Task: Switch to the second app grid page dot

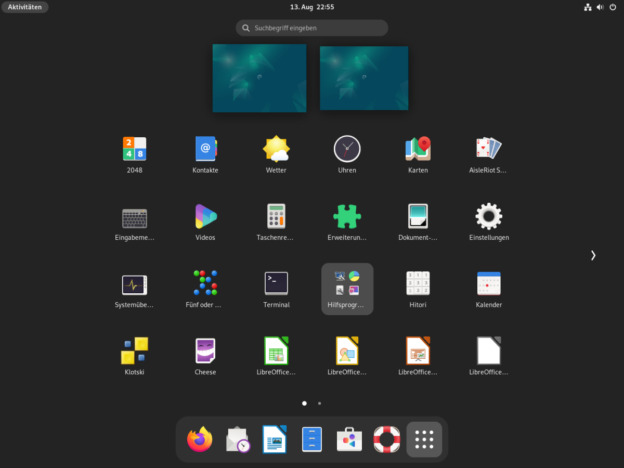Action: click(319, 403)
